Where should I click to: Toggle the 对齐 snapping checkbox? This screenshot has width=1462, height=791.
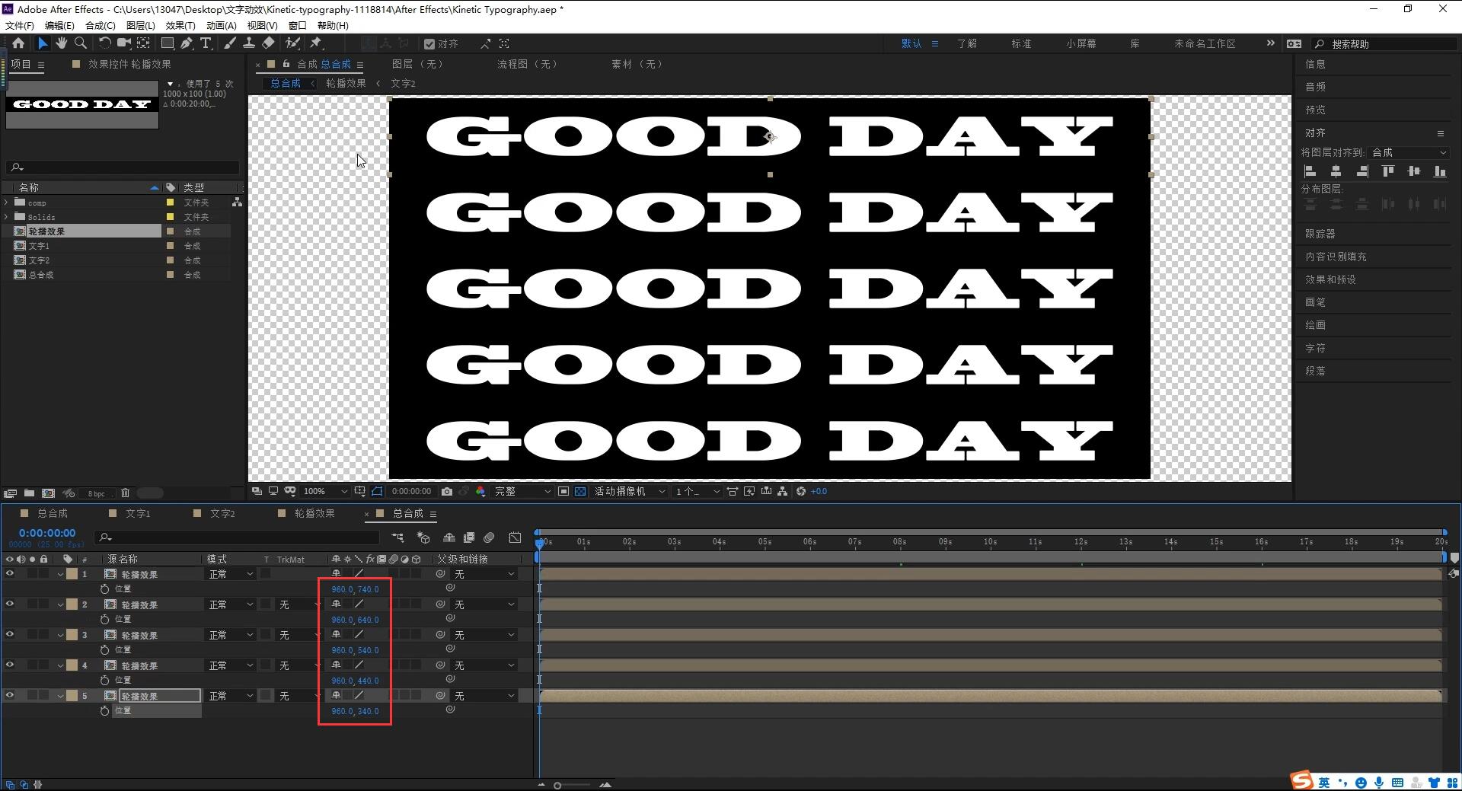pos(429,44)
